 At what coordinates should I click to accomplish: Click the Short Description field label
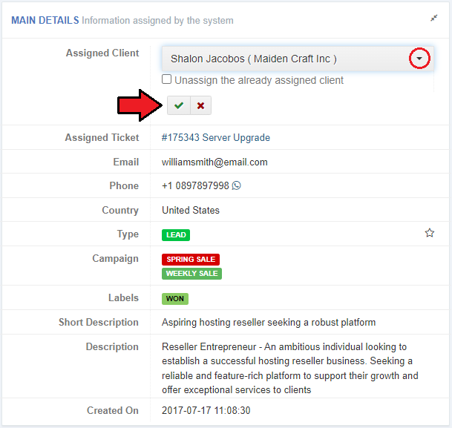pos(99,322)
